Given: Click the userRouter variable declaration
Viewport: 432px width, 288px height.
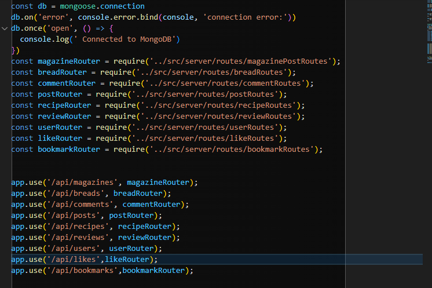Looking at the screenshot, I should (x=60, y=127).
